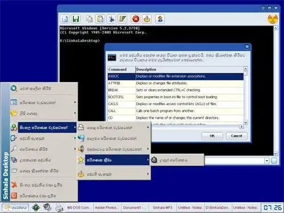
Task: Open submenu item with speaker icon
Action: pos(114,149)
